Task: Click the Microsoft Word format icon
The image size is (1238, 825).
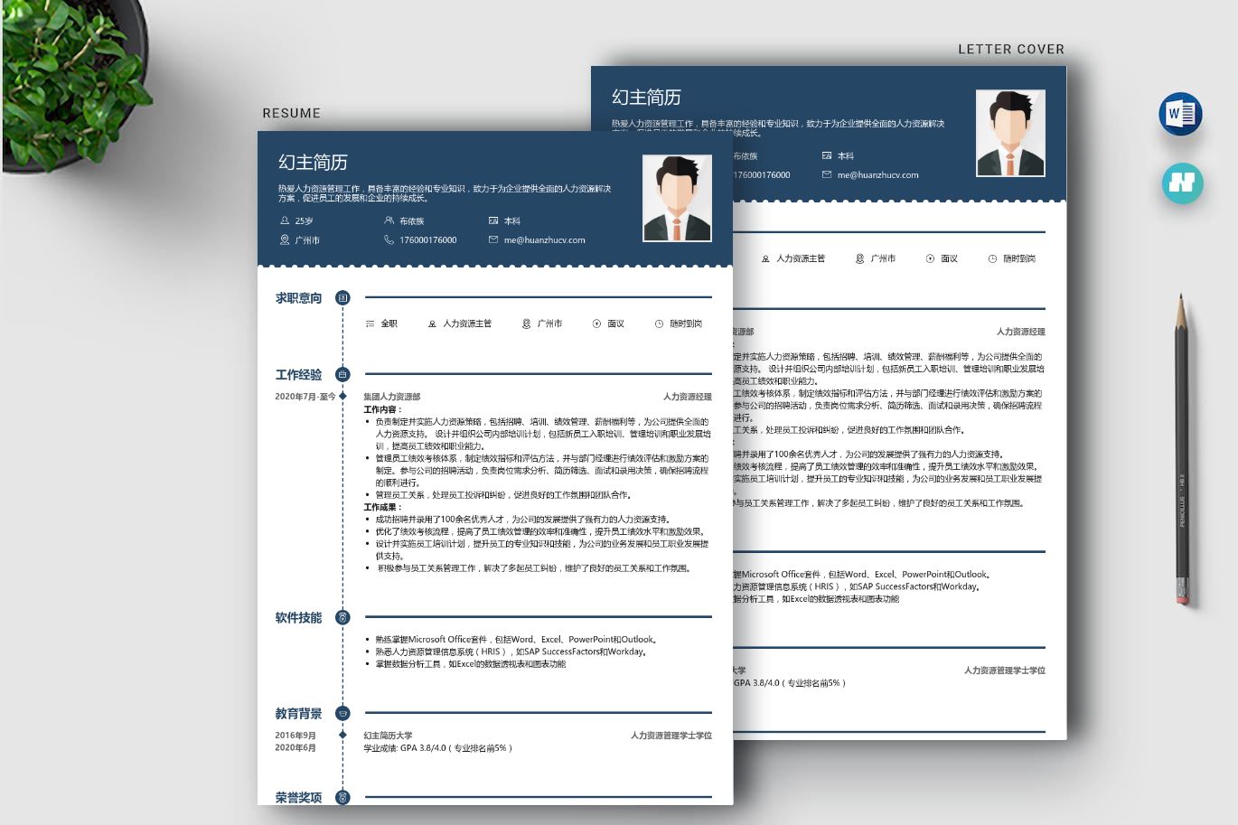Action: click(1180, 114)
